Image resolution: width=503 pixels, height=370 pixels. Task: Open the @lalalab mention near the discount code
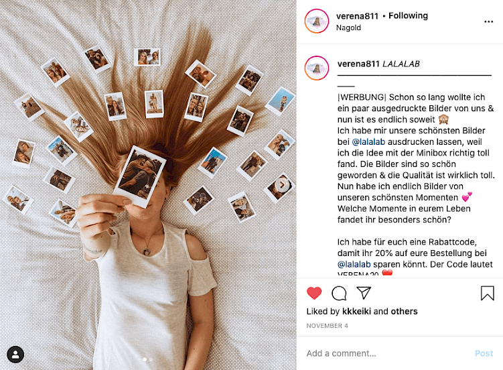point(354,264)
